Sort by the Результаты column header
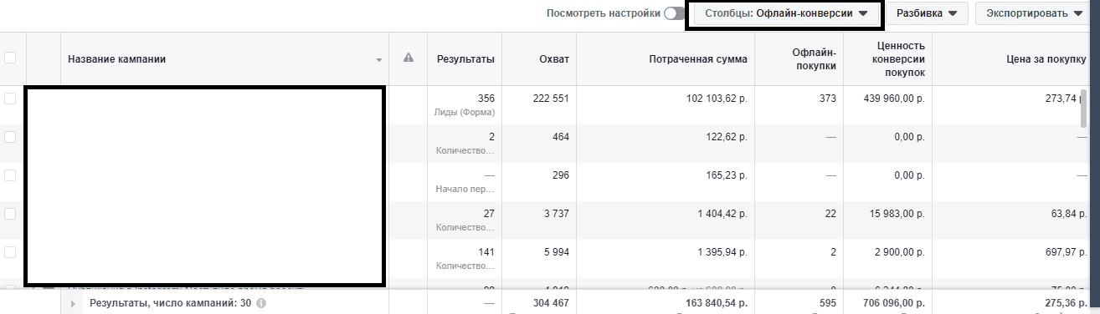Viewport: 1100px width, 314px height. 465,58
